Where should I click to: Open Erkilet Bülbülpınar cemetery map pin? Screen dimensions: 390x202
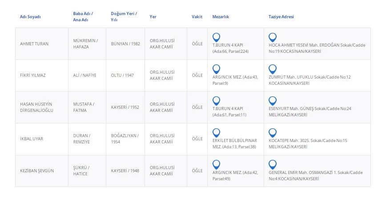click(x=216, y=132)
